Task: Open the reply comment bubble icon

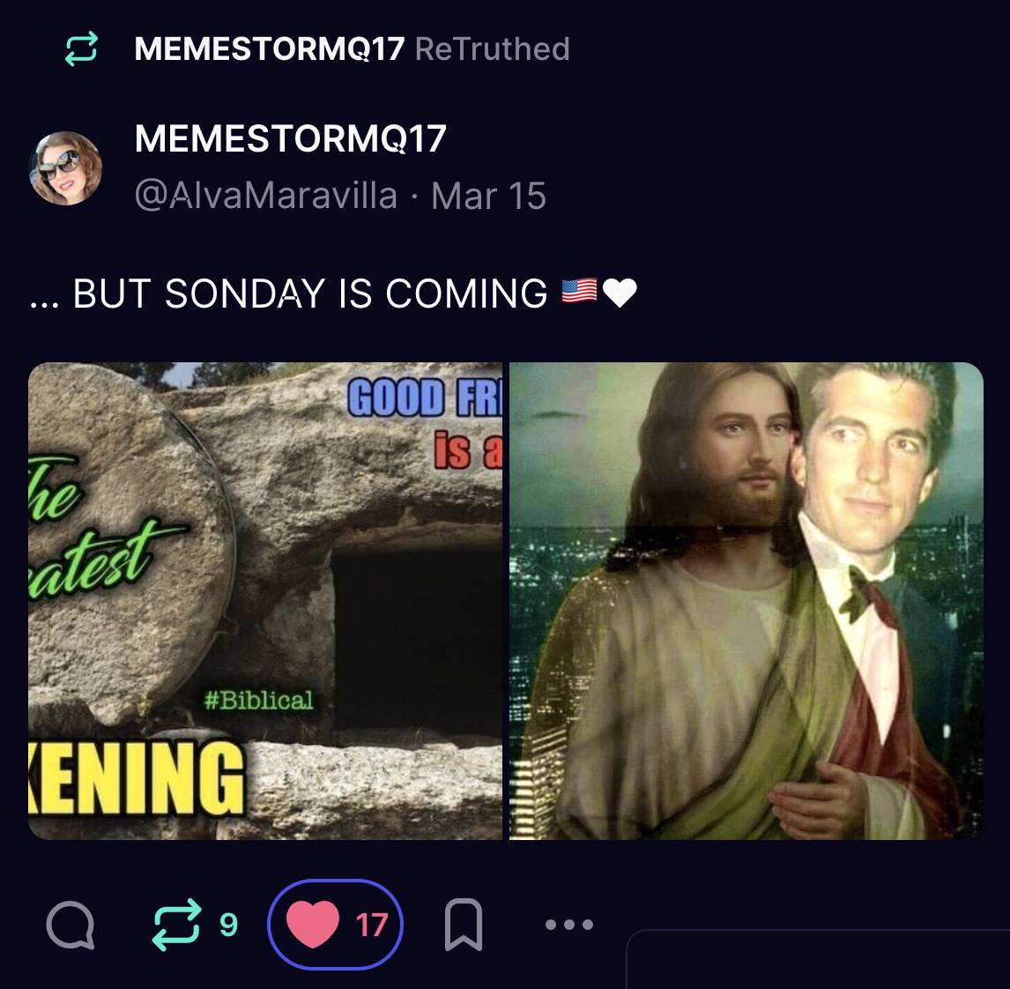Action: [71, 925]
